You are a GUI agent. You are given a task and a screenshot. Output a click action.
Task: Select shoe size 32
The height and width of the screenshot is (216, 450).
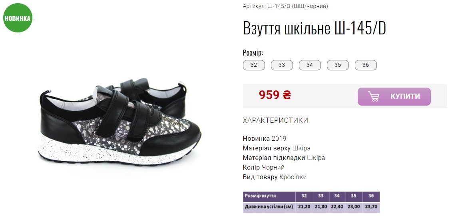[254, 65]
